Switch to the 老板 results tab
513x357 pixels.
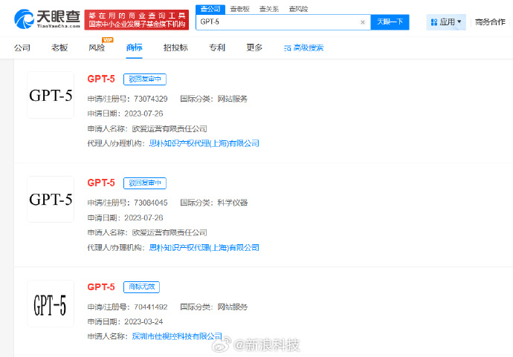point(59,48)
